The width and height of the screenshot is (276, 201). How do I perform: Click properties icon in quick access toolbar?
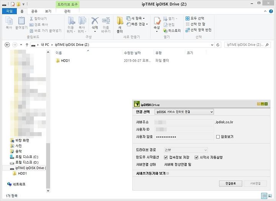pos(13,4)
